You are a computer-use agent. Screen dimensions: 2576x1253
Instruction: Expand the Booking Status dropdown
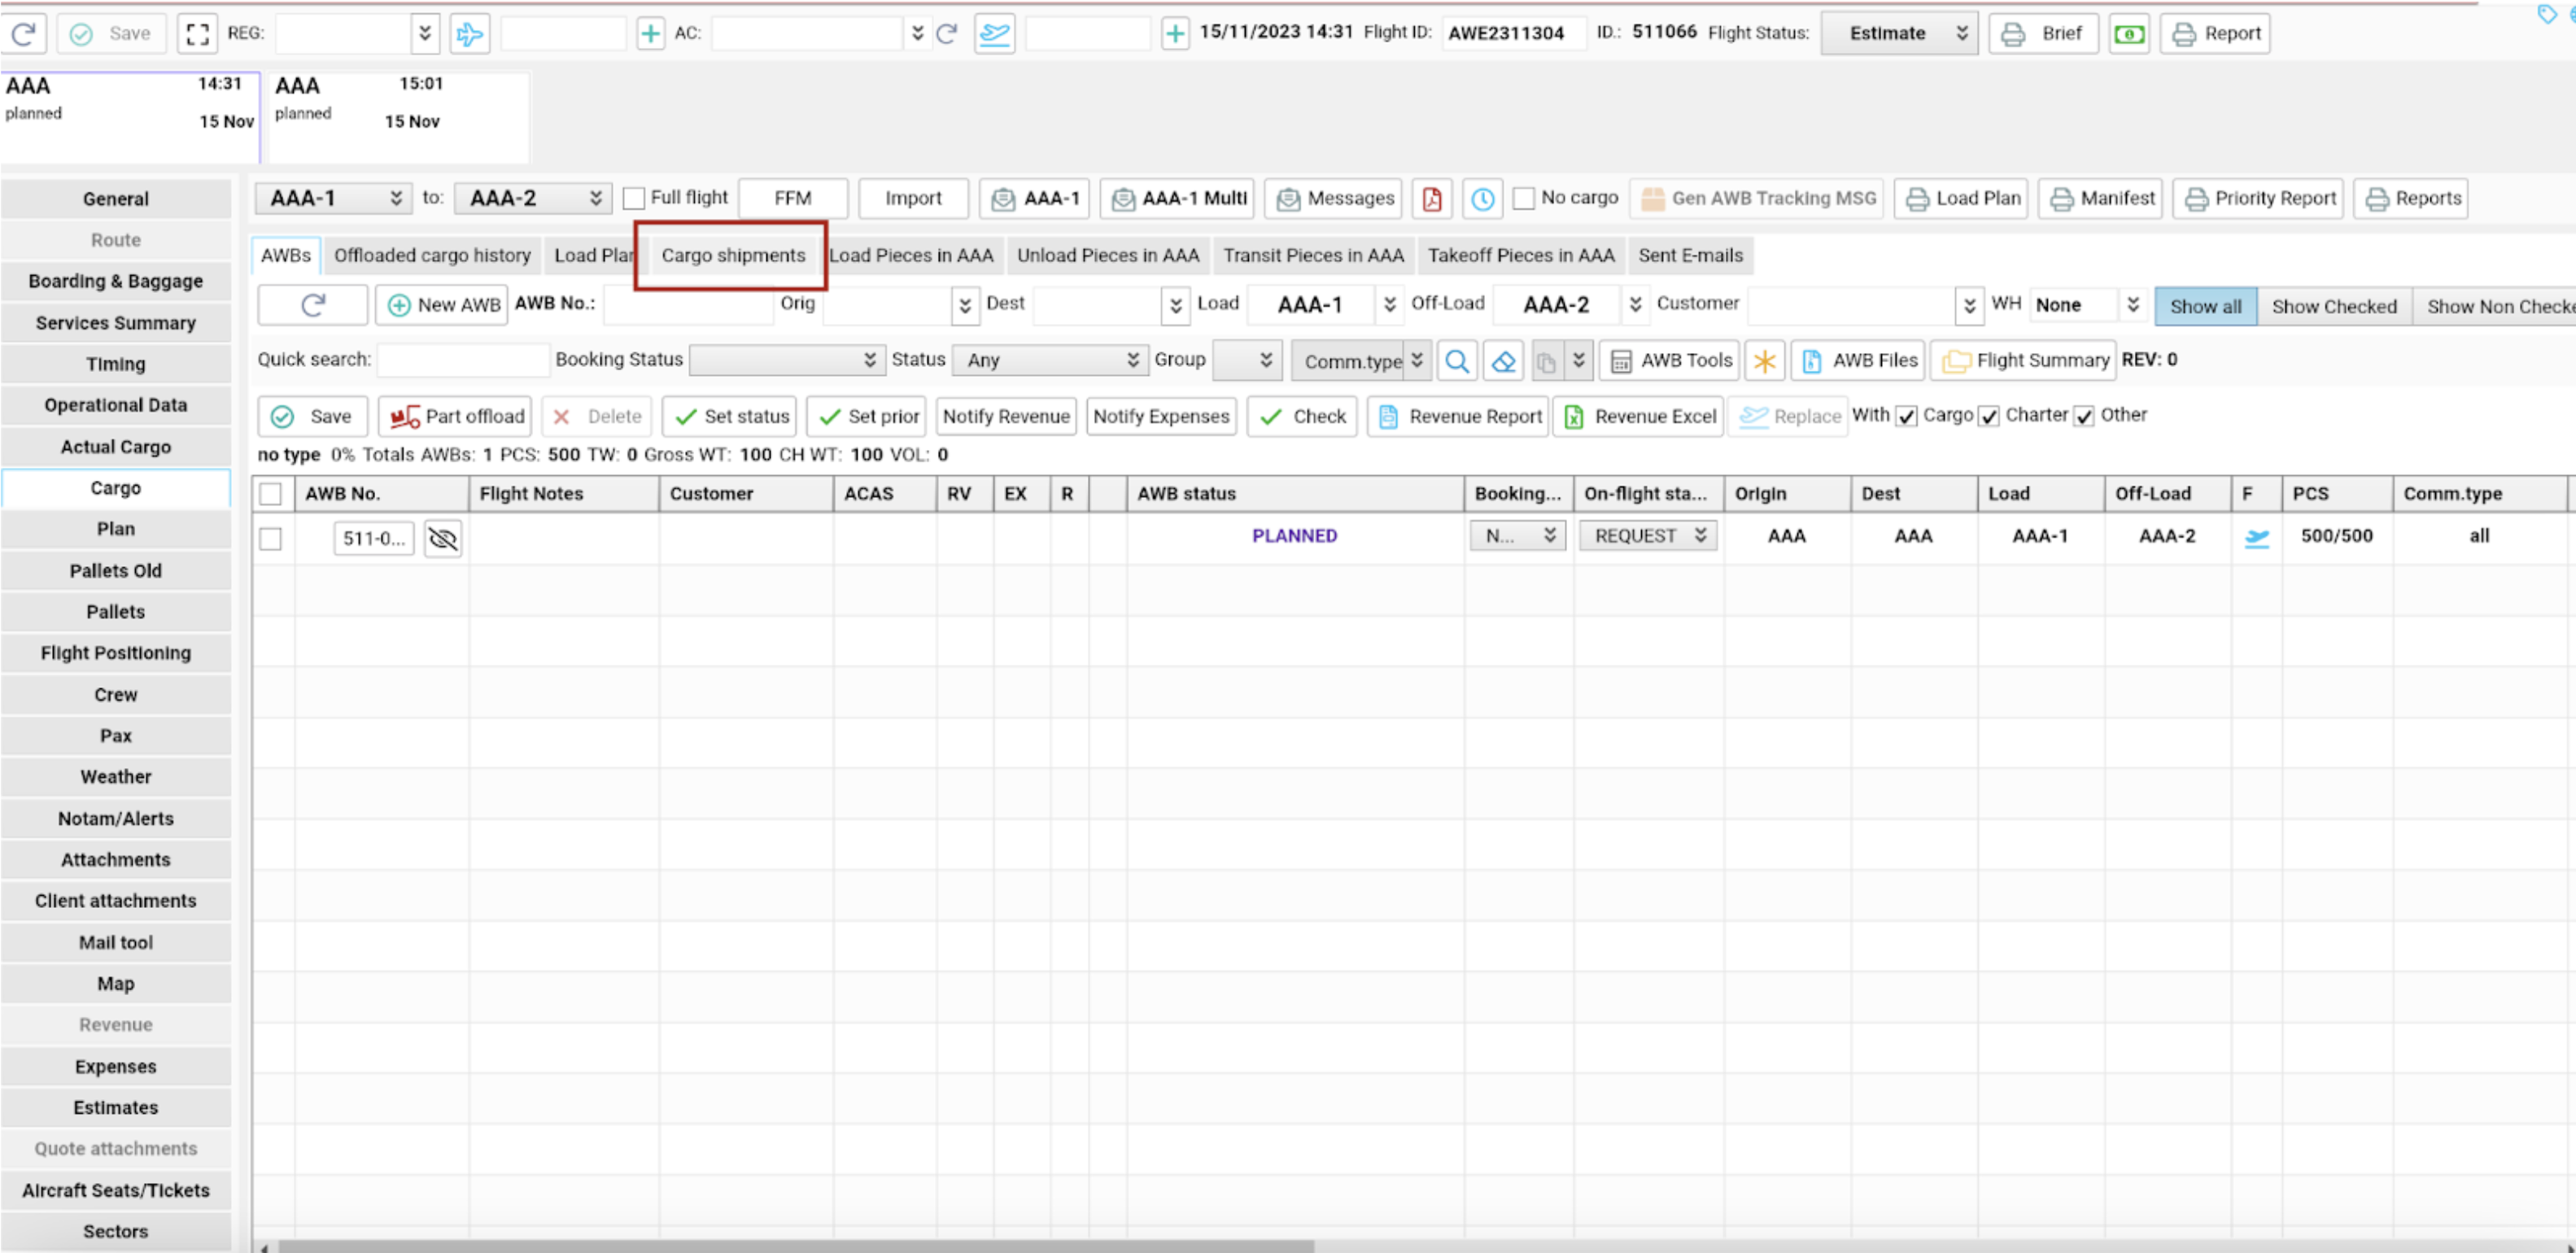pos(786,360)
